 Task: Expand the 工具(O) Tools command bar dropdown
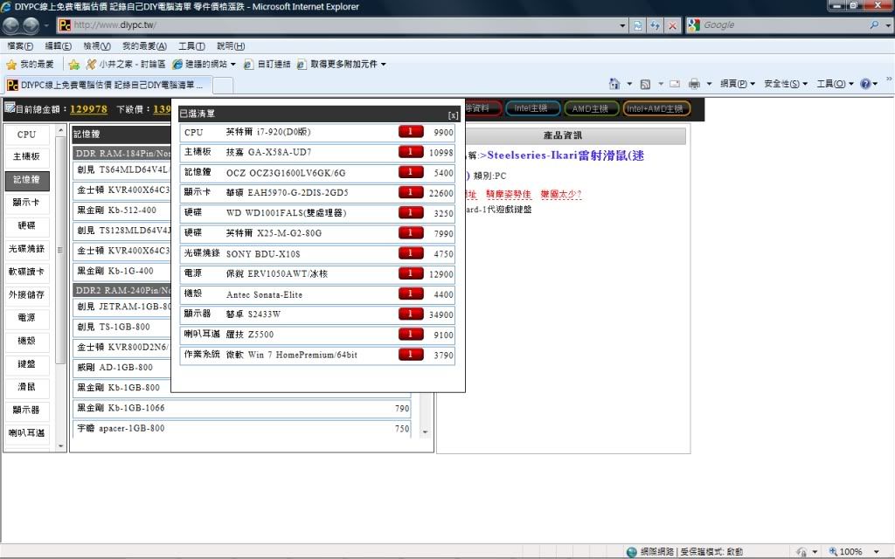[835, 84]
